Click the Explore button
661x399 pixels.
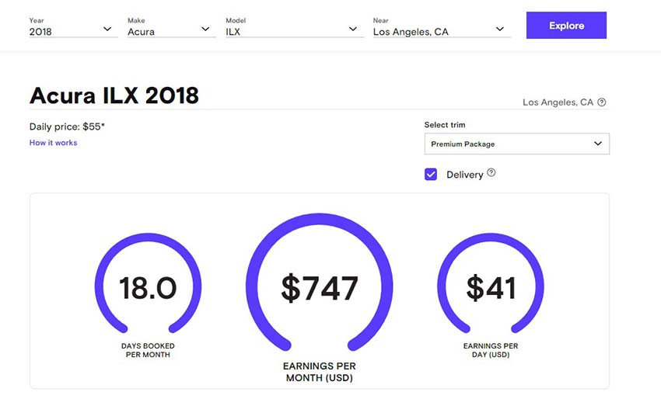coord(566,26)
